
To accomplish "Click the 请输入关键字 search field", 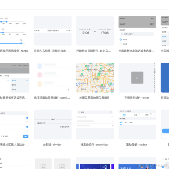I will [x=137, y=34].
